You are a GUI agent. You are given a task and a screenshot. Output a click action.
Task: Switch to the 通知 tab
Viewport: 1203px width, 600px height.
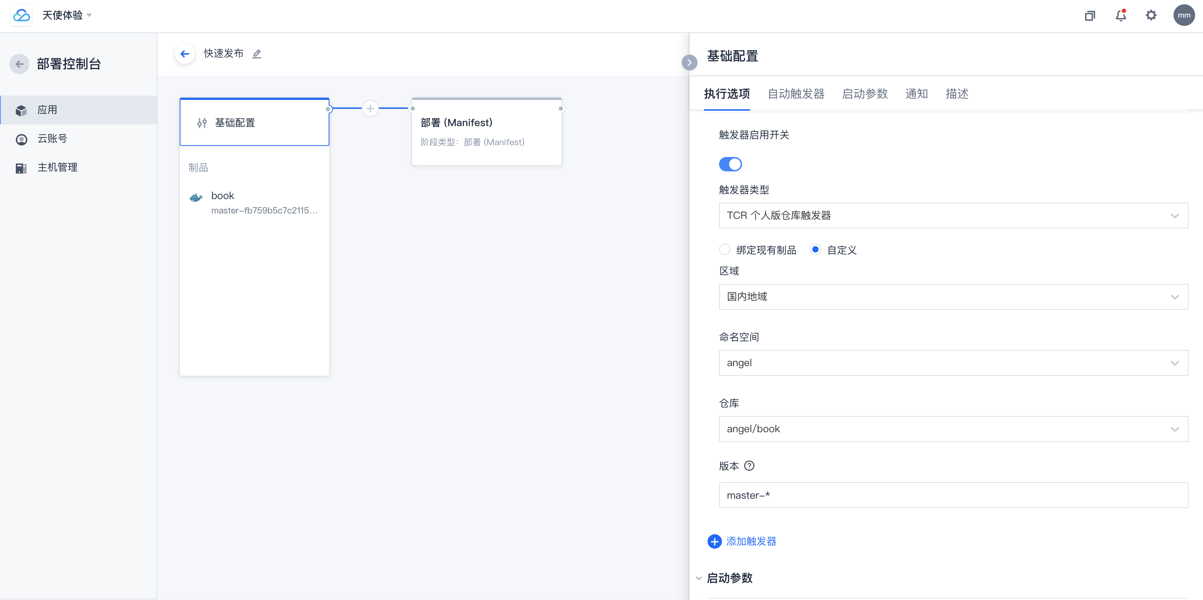pos(916,94)
